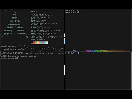Click the 'cd /usr/share/backgrounds/archlinux/' command
132x99 pixels.
[x=24, y=45]
